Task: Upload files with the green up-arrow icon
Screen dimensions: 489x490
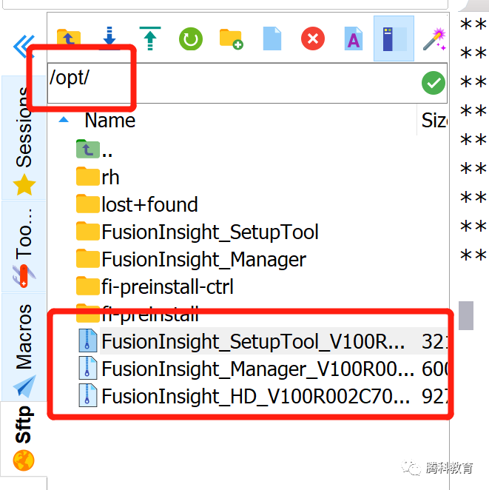Action: pos(150,38)
